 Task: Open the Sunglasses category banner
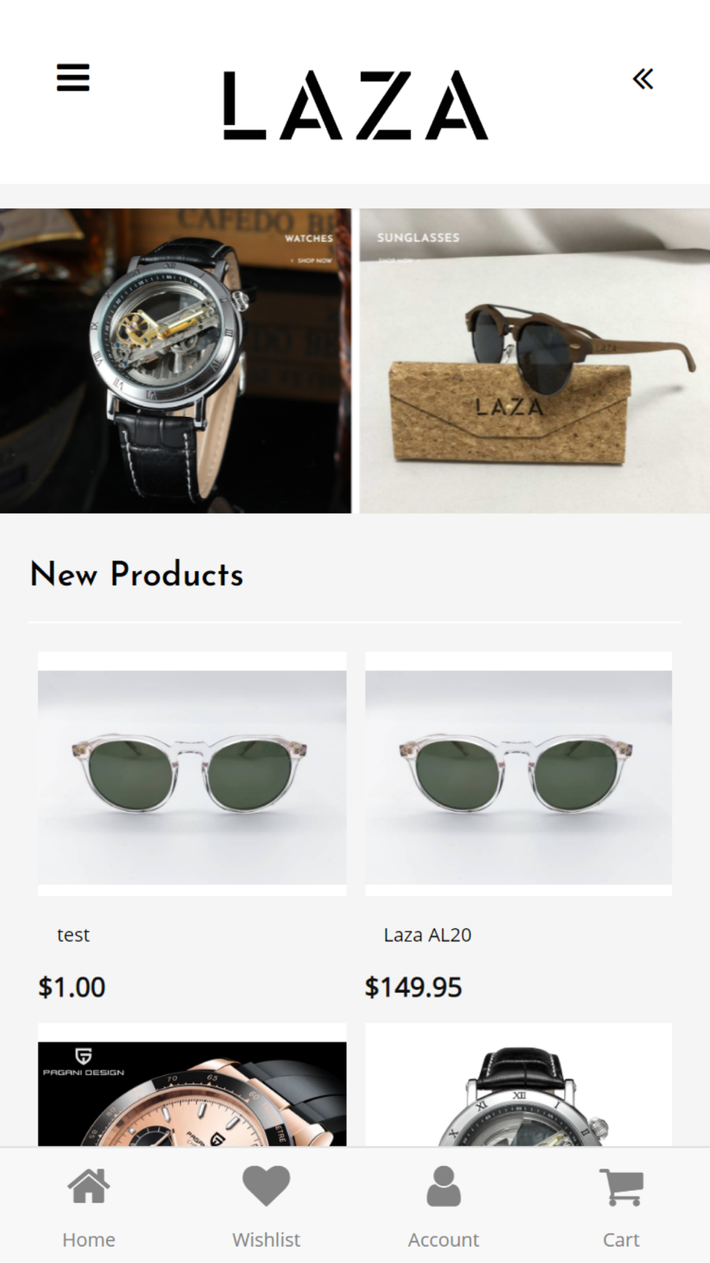coord(535,361)
